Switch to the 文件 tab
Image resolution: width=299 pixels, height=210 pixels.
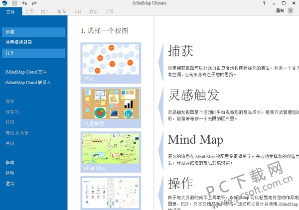10,12
